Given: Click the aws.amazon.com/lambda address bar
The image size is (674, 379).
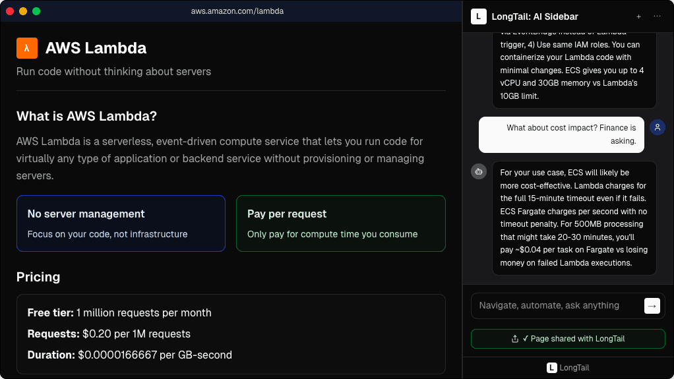Looking at the screenshot, I should tap(237, 11).
